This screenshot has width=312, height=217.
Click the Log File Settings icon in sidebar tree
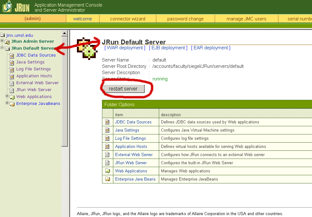tap(12, 69)
